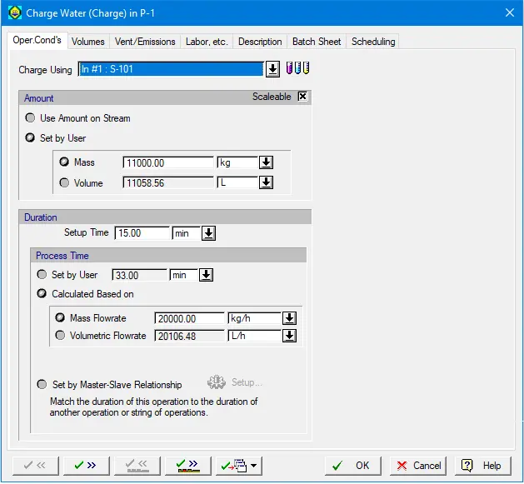The image size is (524, 484).
Task: Toggle the Scaleable checkbox
Action: pos(302,97)
